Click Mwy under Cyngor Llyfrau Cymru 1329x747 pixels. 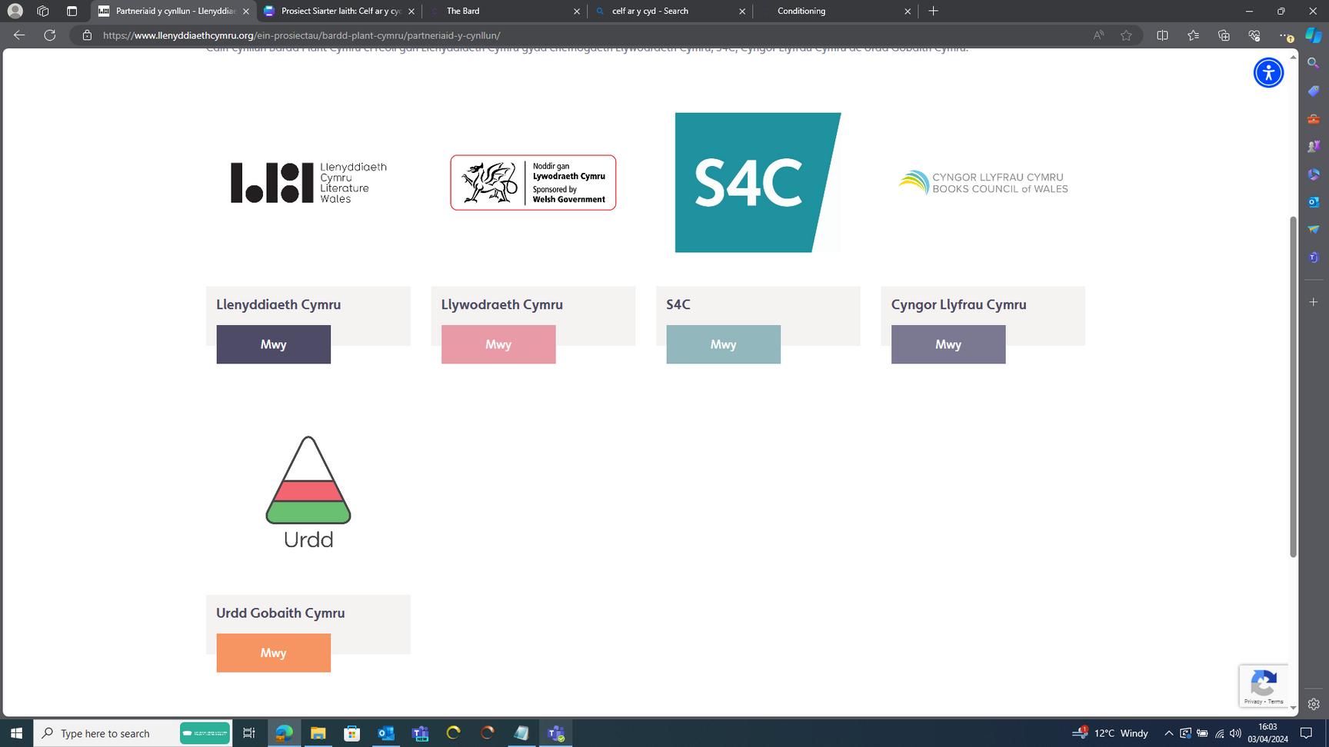point(948,344)
